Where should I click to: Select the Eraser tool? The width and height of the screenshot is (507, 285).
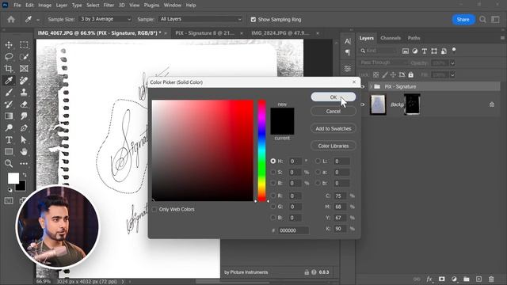[x=24, y=104]
